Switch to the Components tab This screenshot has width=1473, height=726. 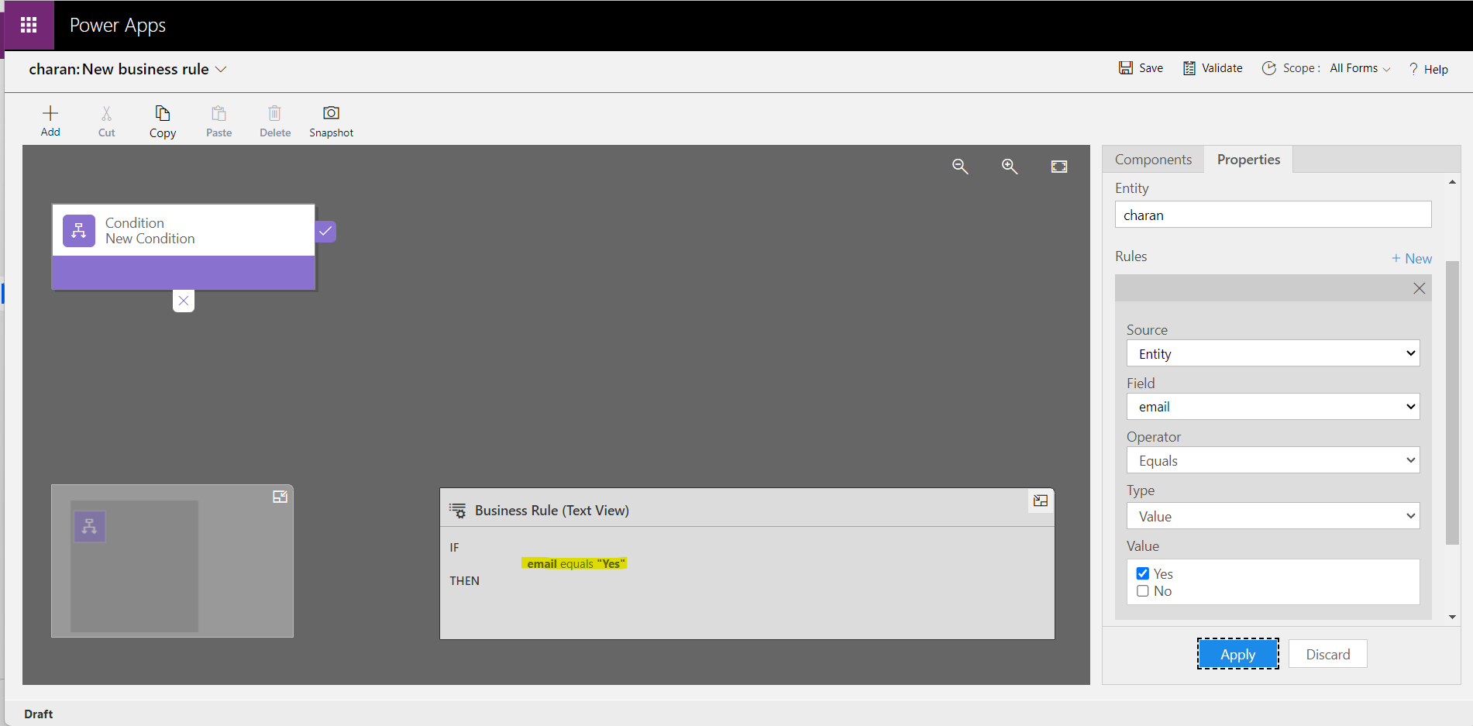1153,160
